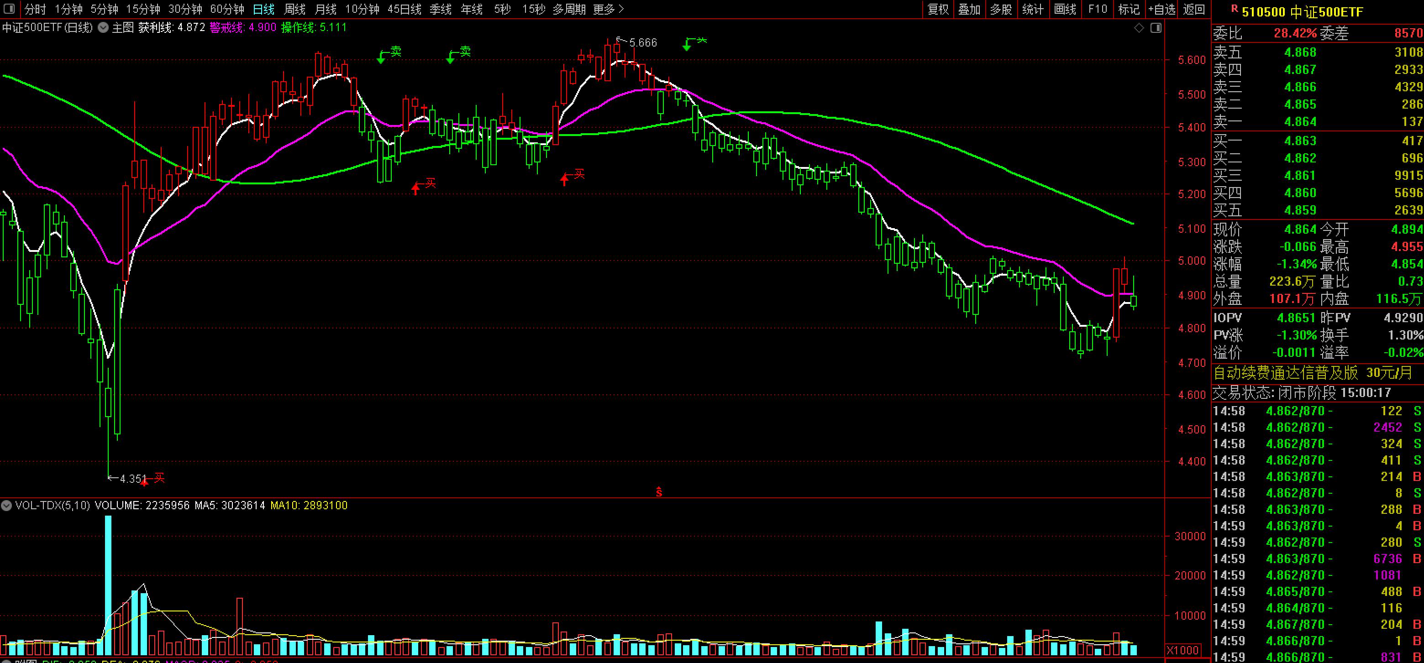The height and width of the screenshot is (663, 1424).
Task: Select the 5分钟 period
Action: click(x=105, y=9)
